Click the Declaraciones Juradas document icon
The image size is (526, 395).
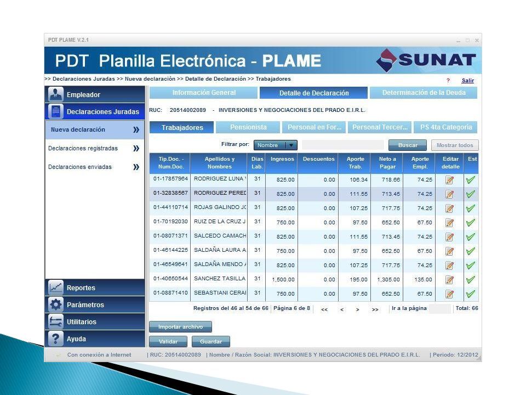coord(56,111)
